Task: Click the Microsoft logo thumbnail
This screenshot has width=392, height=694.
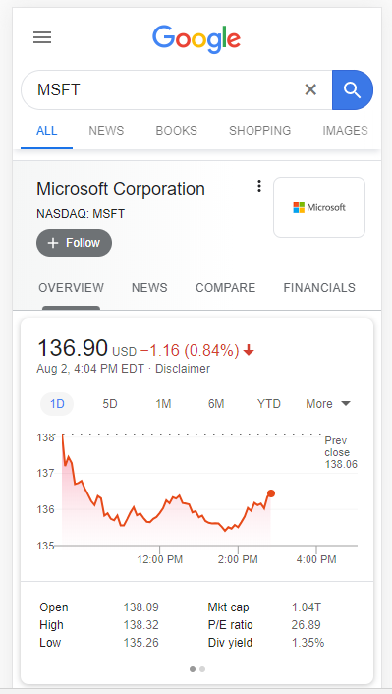Action: (x=319, y=207)
